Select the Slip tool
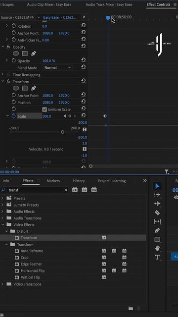Screen dimensions: 178x317 coord(157,221)
